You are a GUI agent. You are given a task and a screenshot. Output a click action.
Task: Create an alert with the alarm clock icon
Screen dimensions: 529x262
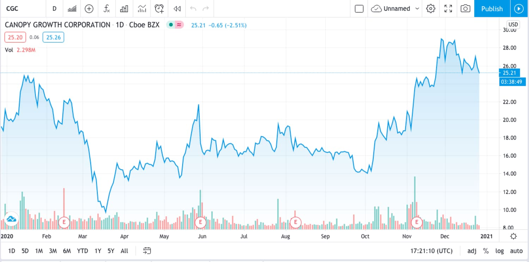point(159,8)
